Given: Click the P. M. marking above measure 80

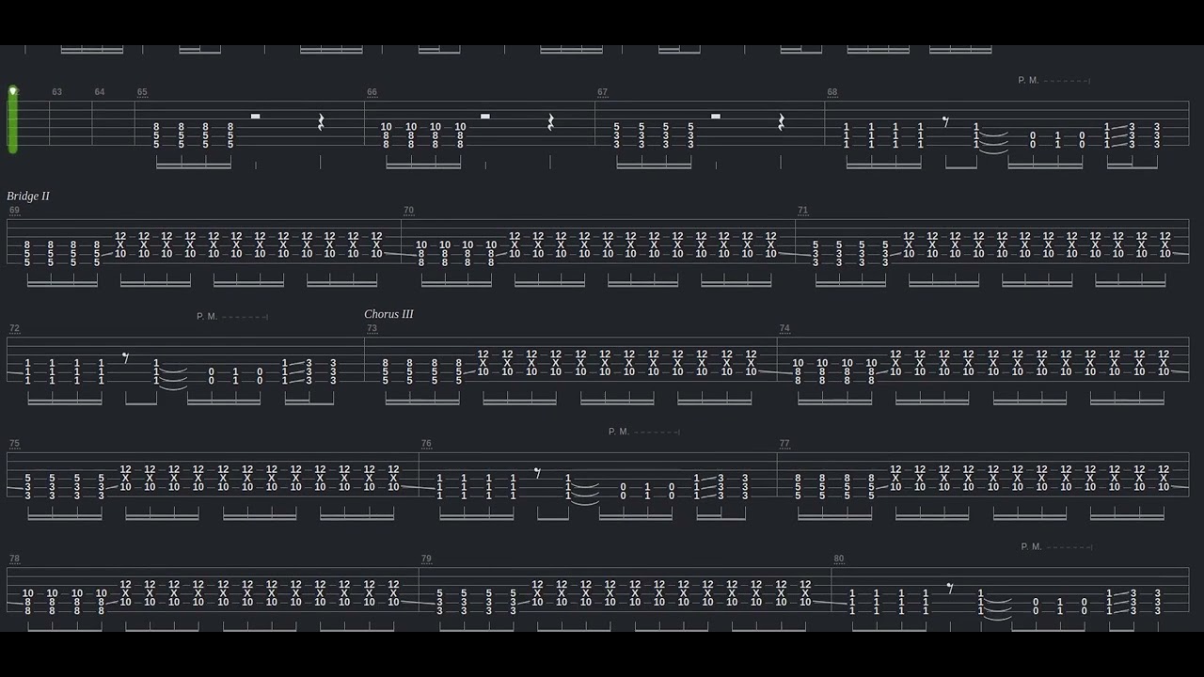Looking at the screenshot, I should click(x=1031, y=546).
